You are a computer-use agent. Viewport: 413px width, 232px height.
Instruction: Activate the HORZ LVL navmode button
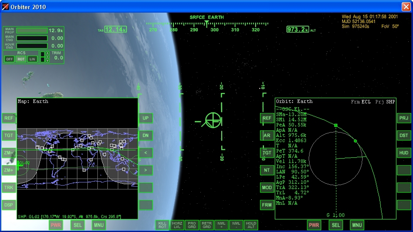point(177,225)
